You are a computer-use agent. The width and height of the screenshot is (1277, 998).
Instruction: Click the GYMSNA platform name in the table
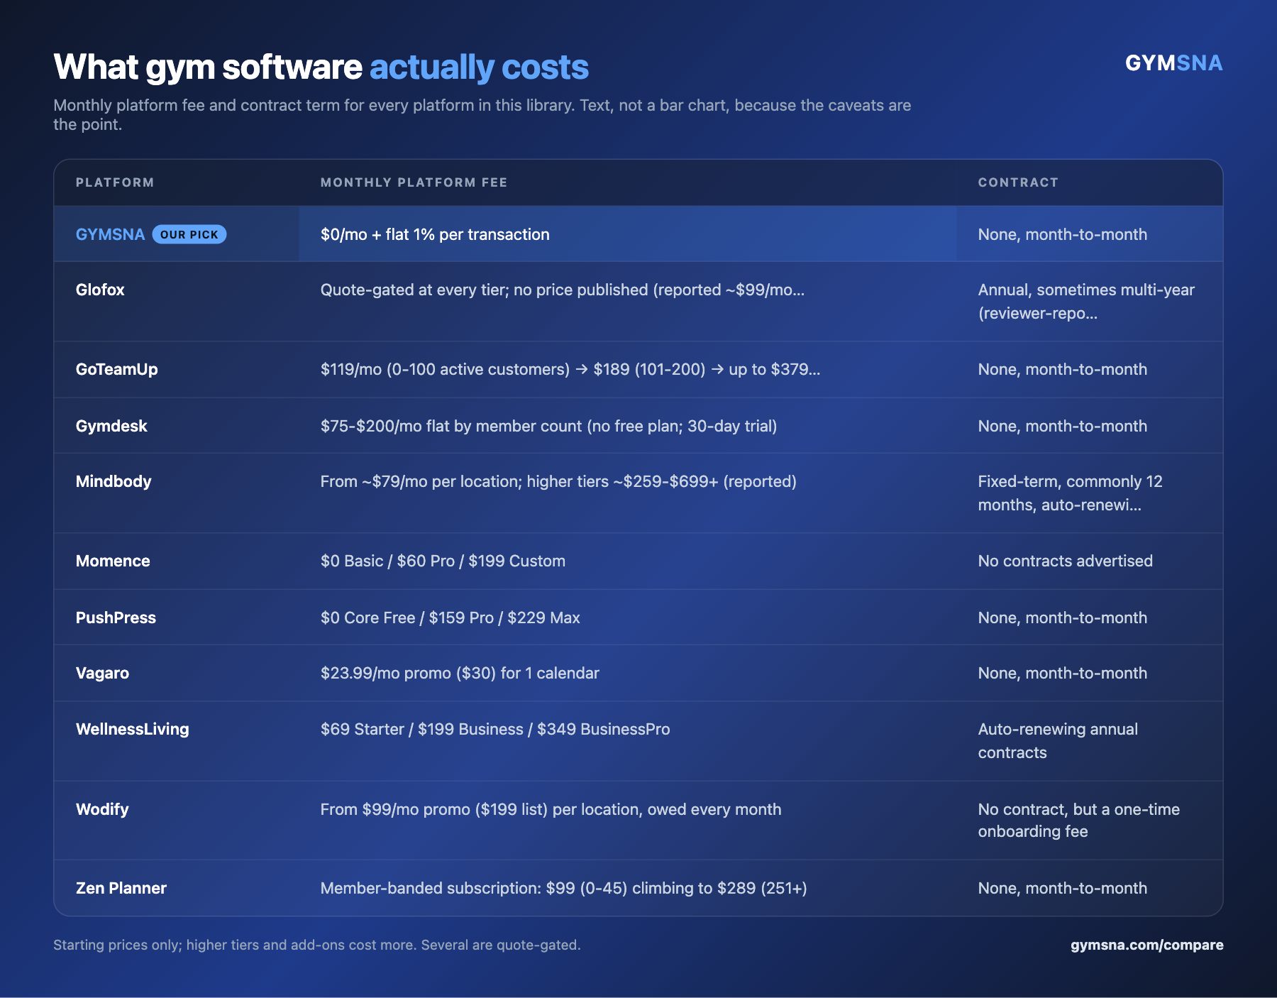coord(110,234)
